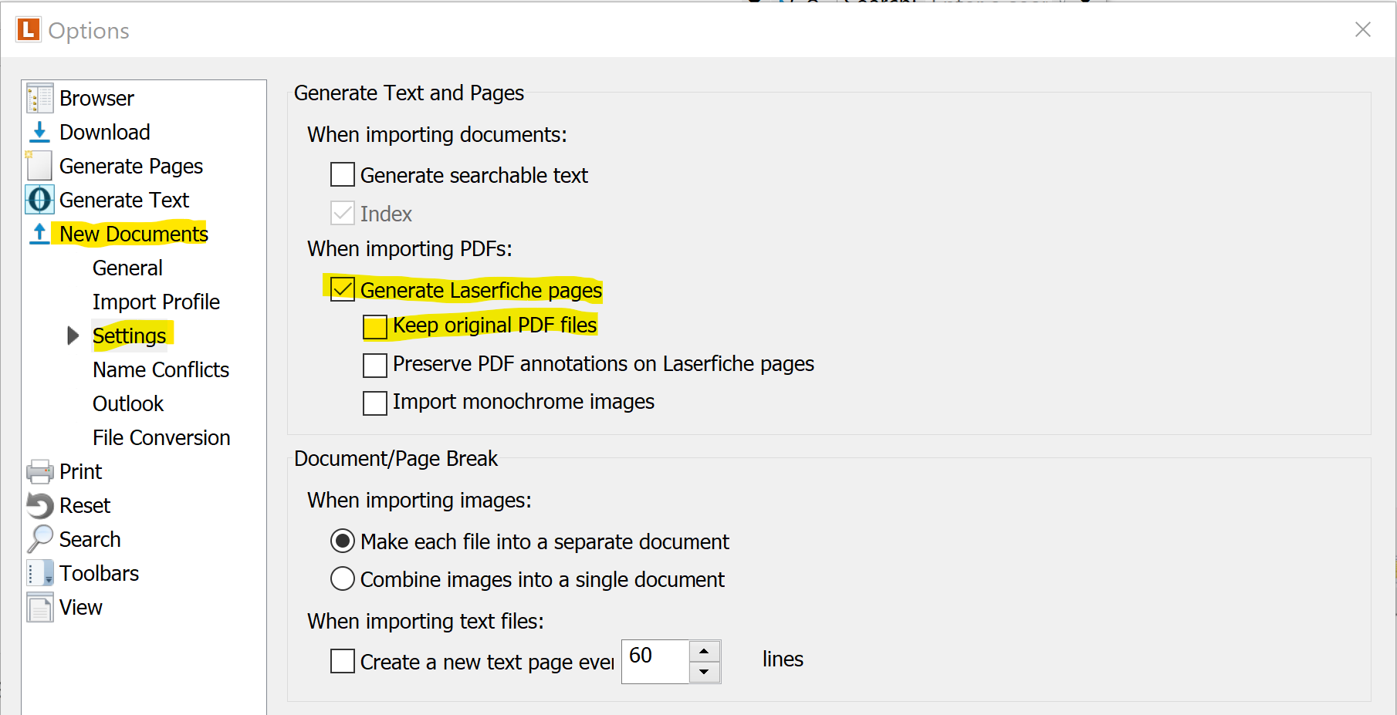
Task: Select Make each file into a separate document
Action: pos(343,541)
